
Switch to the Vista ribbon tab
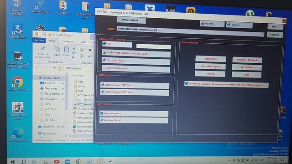83,42
